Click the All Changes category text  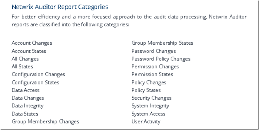click(x=25, y=59)
